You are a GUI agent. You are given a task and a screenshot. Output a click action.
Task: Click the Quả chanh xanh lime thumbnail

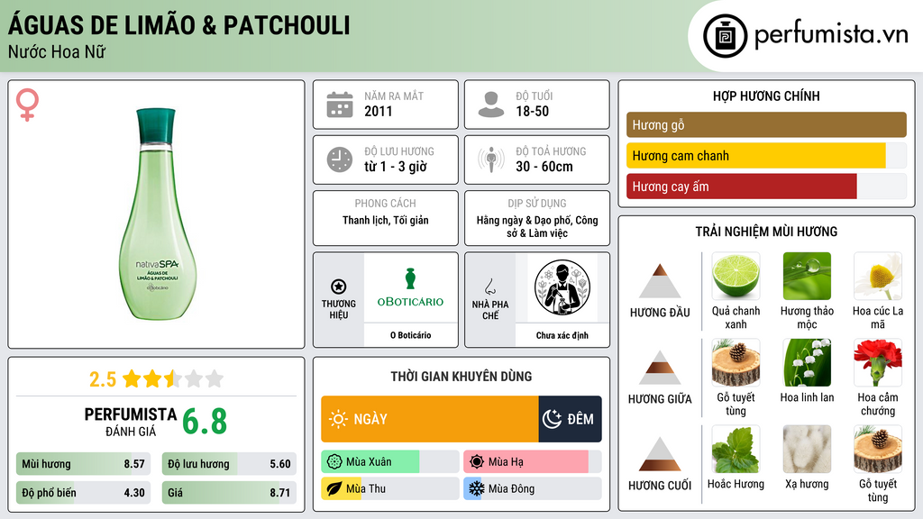(x=736, y=277)
